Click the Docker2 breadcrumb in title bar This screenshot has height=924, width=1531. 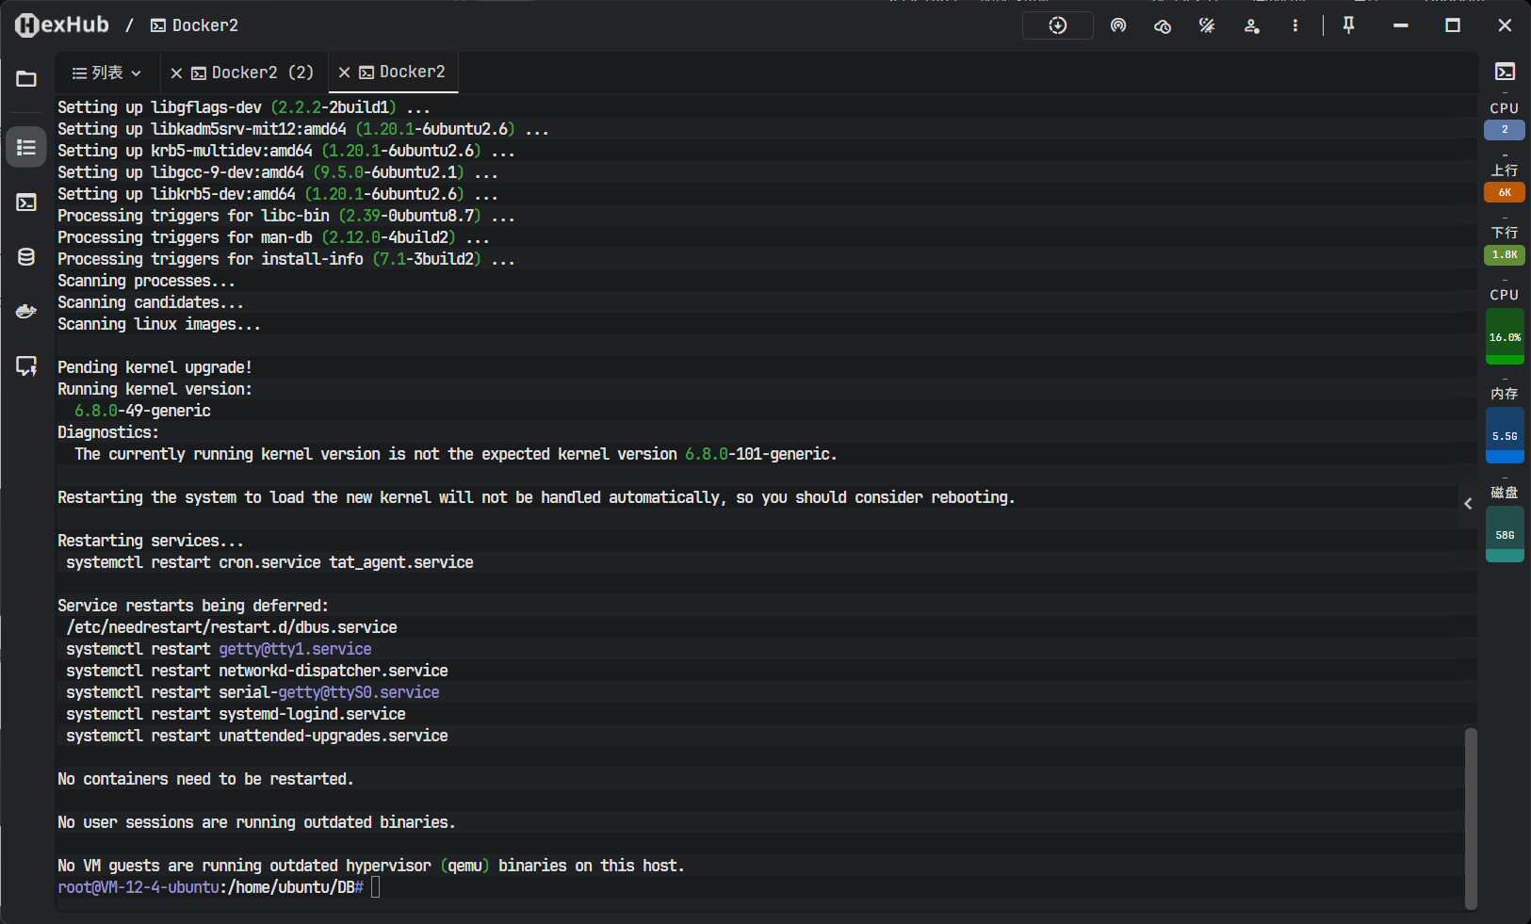tap(195, 25)
